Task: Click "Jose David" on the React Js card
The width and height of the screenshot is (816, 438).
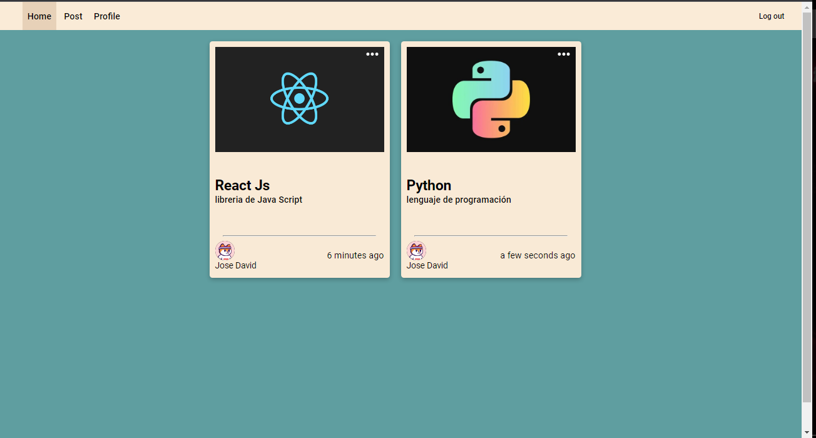Action: 236,265
